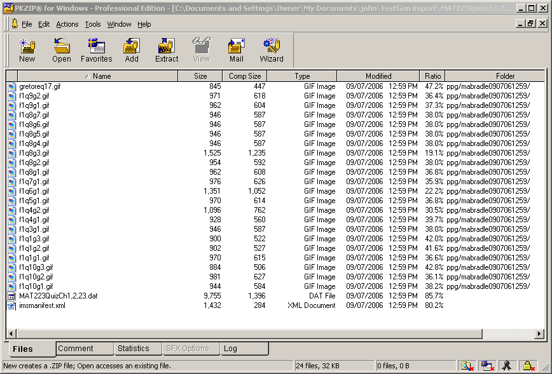Switch to the Statistics tab
552x374 pixels.
pos(137,349)
